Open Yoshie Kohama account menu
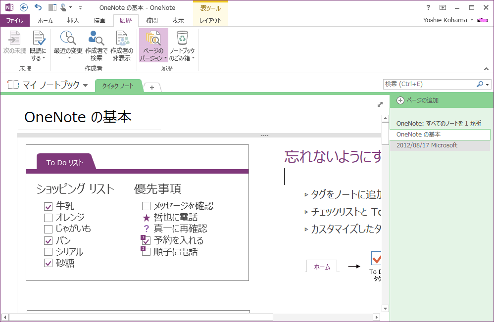 [x=448, y=20]
